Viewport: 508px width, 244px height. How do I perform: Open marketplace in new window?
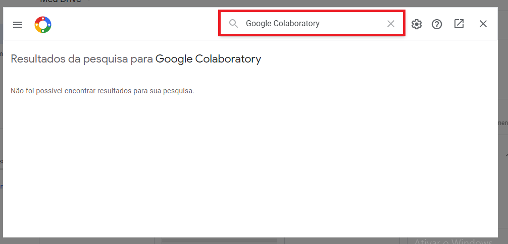click(x=459, y=24)
